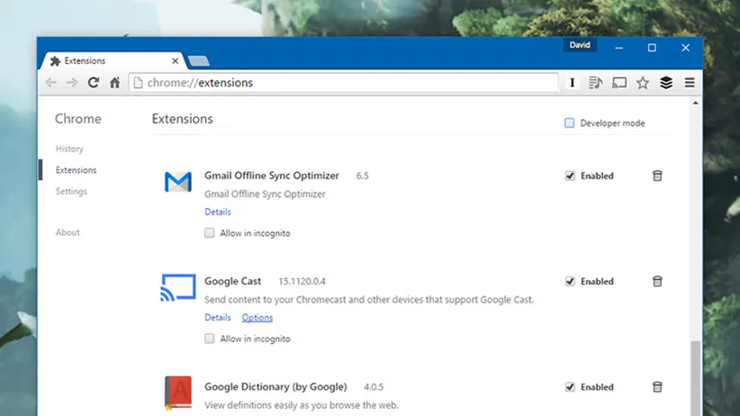Click the stacked layers extension icon
Viewport: 740px width, 416px height.
tap(666, 83)
